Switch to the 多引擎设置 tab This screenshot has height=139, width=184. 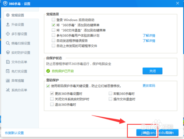tap(21, 34)
